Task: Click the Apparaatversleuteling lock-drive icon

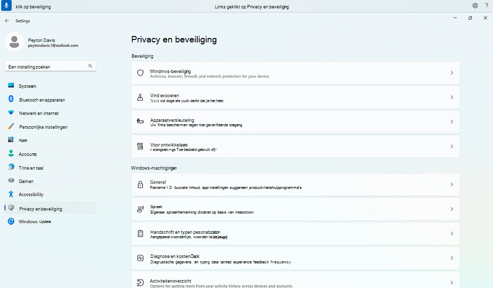Action: 140,121
